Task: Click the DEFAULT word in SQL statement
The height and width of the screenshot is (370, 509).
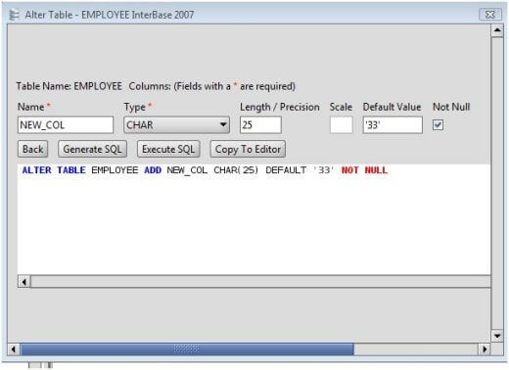Action: [286, 170]
